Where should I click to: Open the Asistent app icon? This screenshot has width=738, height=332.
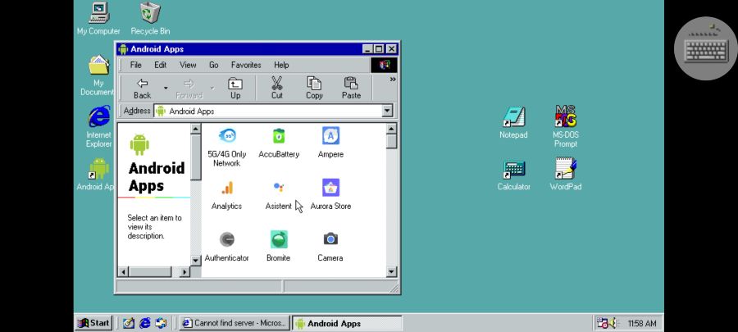[x=279, y=188]
